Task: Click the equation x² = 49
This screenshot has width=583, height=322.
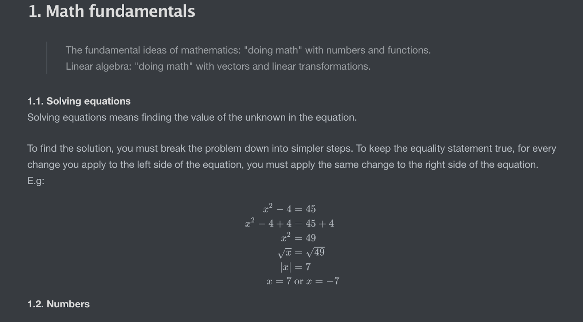Action: pyautogui.click(x=298, y=238)
